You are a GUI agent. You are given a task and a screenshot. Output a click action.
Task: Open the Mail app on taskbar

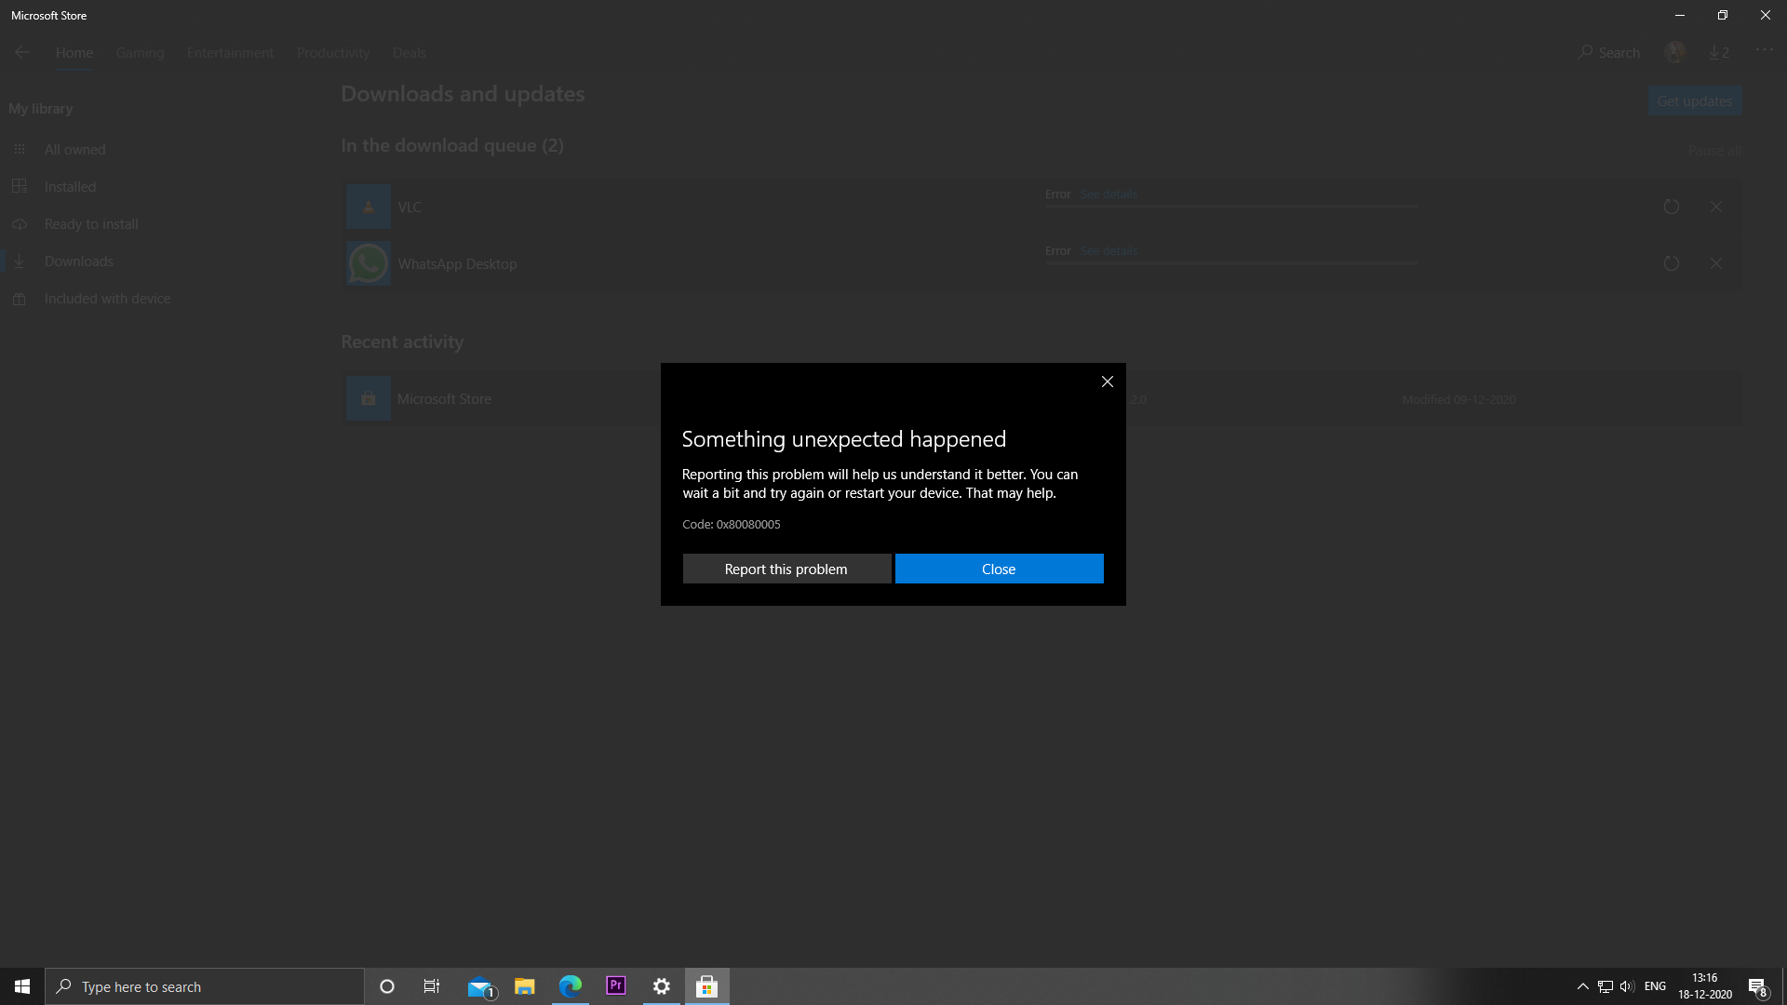[x=480, y=986]
